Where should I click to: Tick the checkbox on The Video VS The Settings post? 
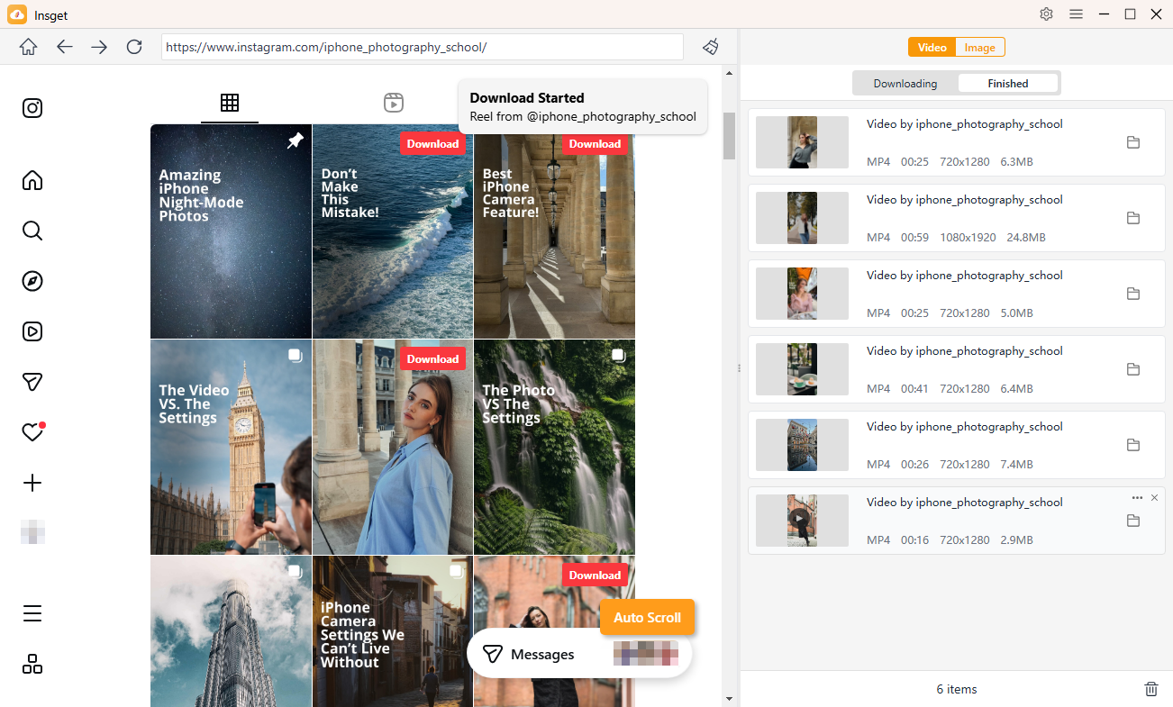[295, 355]
